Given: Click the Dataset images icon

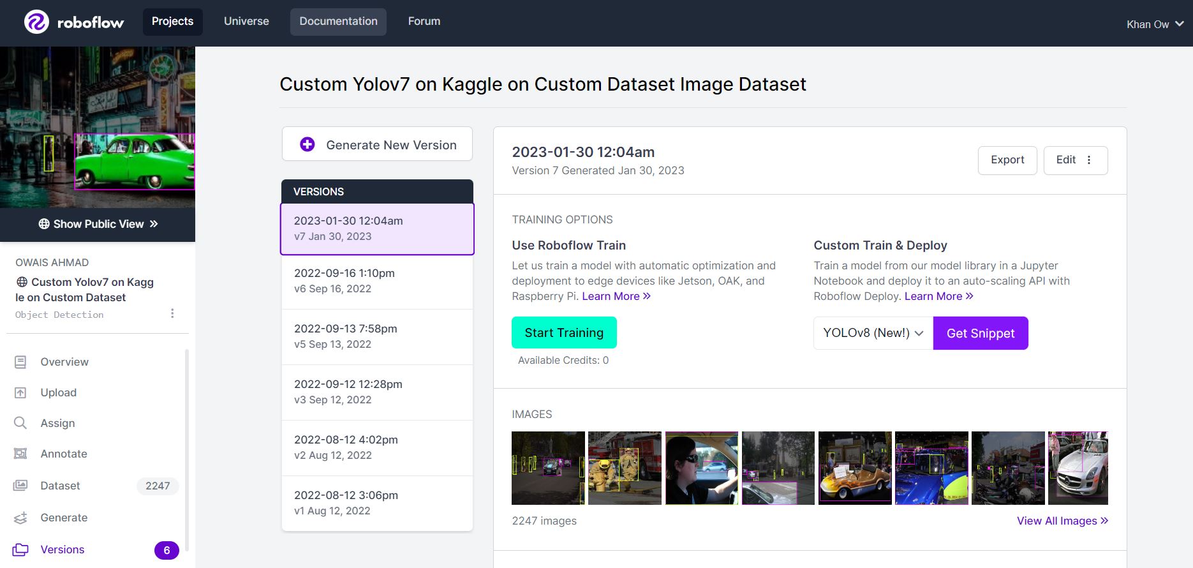Looking at the screenshot, I should click(x=20, y=486).
